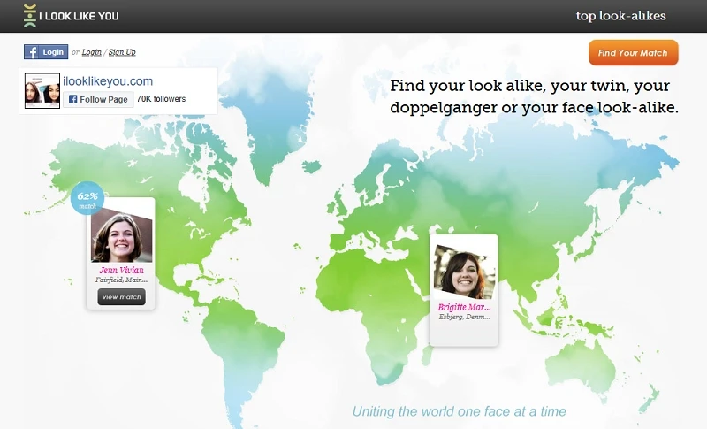Click the Esbjerg, Denm... location text

coord(464,317)
